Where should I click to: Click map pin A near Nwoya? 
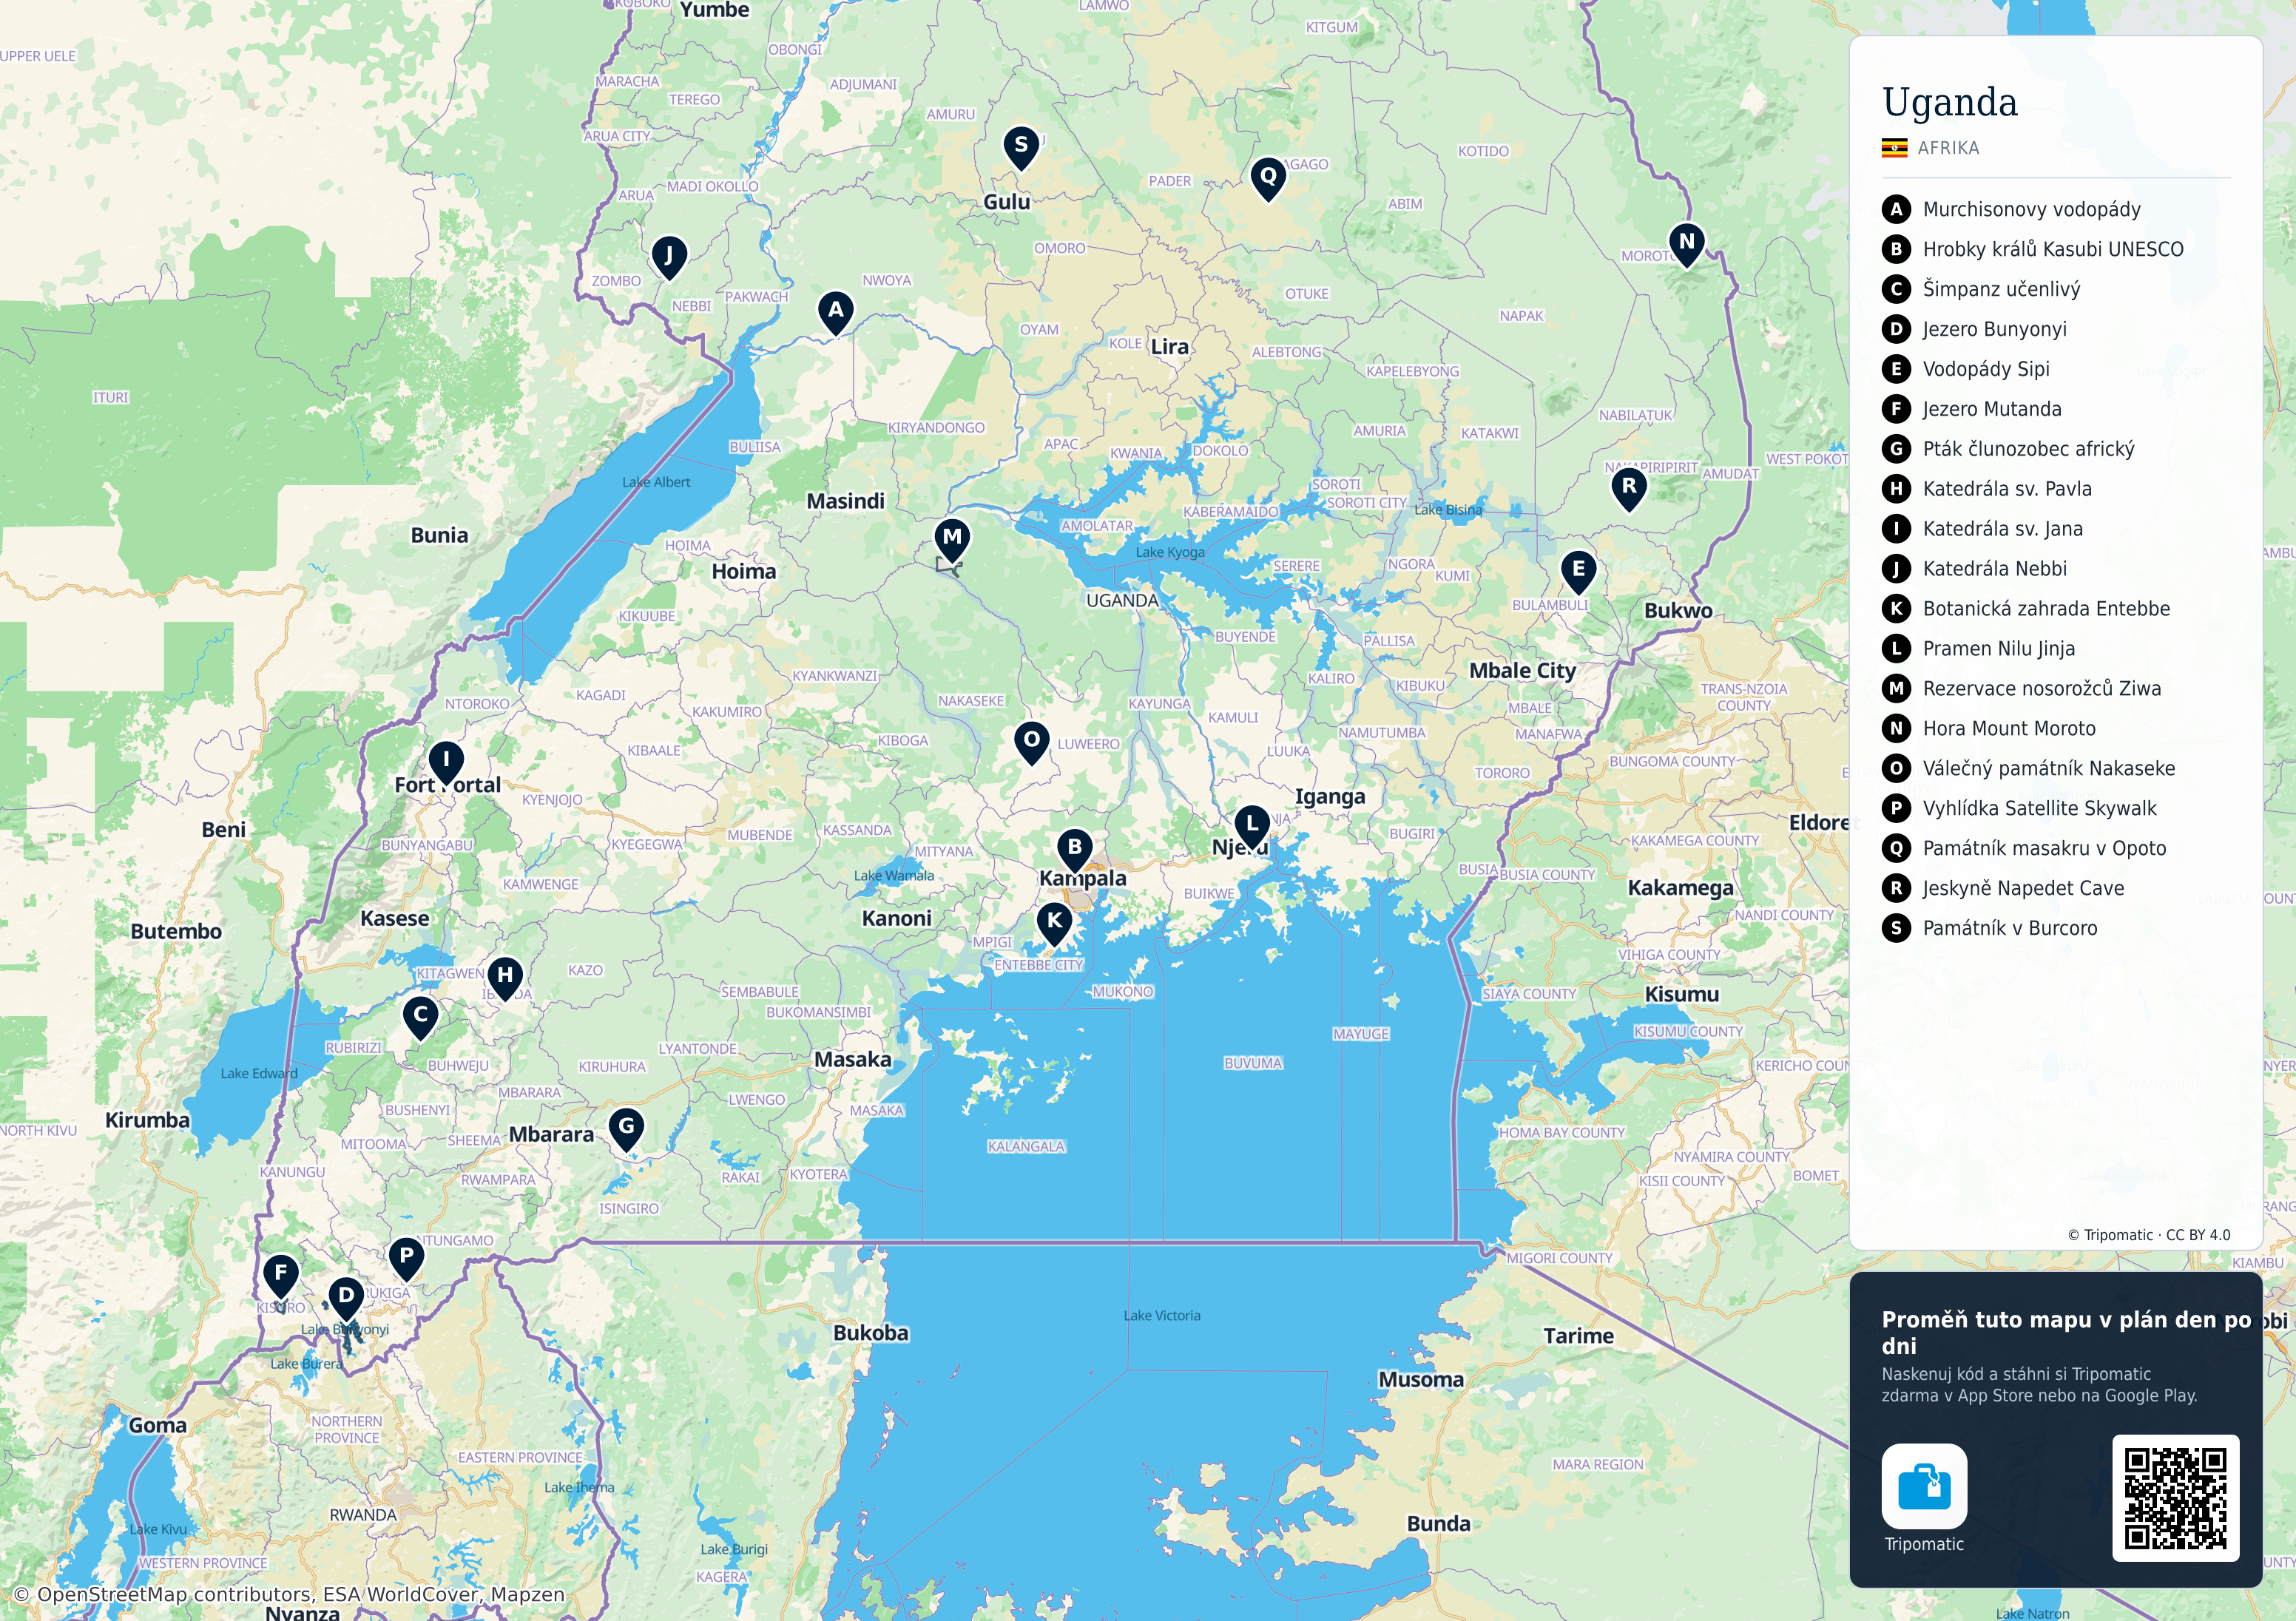(836, 312)
